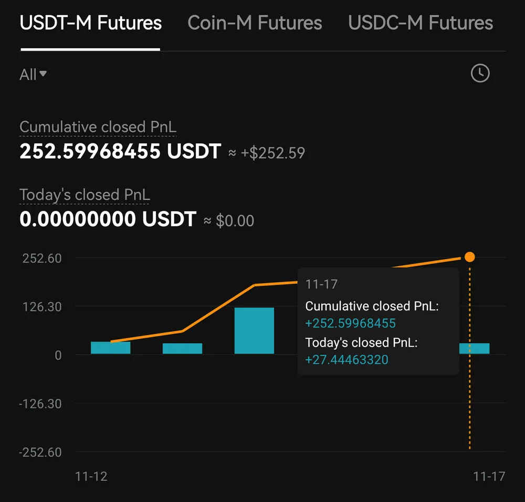The height and width of the screenshot is (502, 525).
Task: Select the tallest teal PnL bar
Action: coord(254,330)
